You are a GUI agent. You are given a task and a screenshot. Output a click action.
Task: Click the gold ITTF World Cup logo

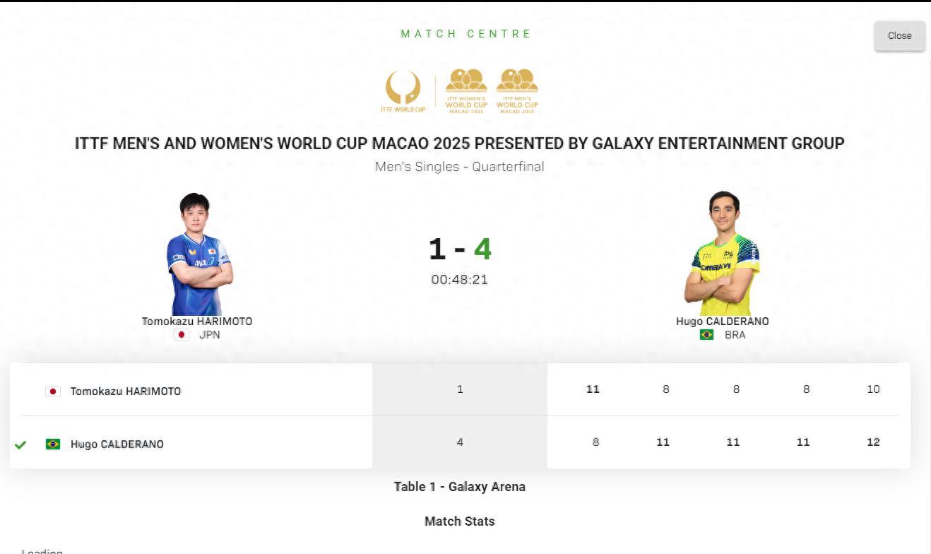403,90
